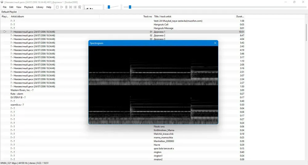Screen dimensions: 308x165
Task: Close the Spectrogram window
Action: pyautogui.click(x=215, y=43)
